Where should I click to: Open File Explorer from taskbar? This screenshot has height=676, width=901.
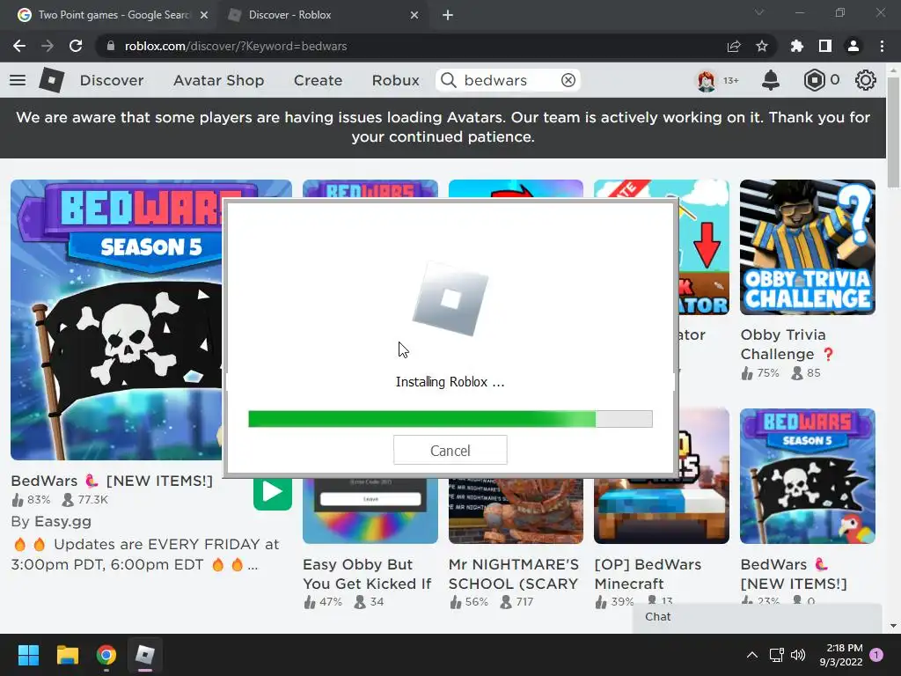pos(67,655)
